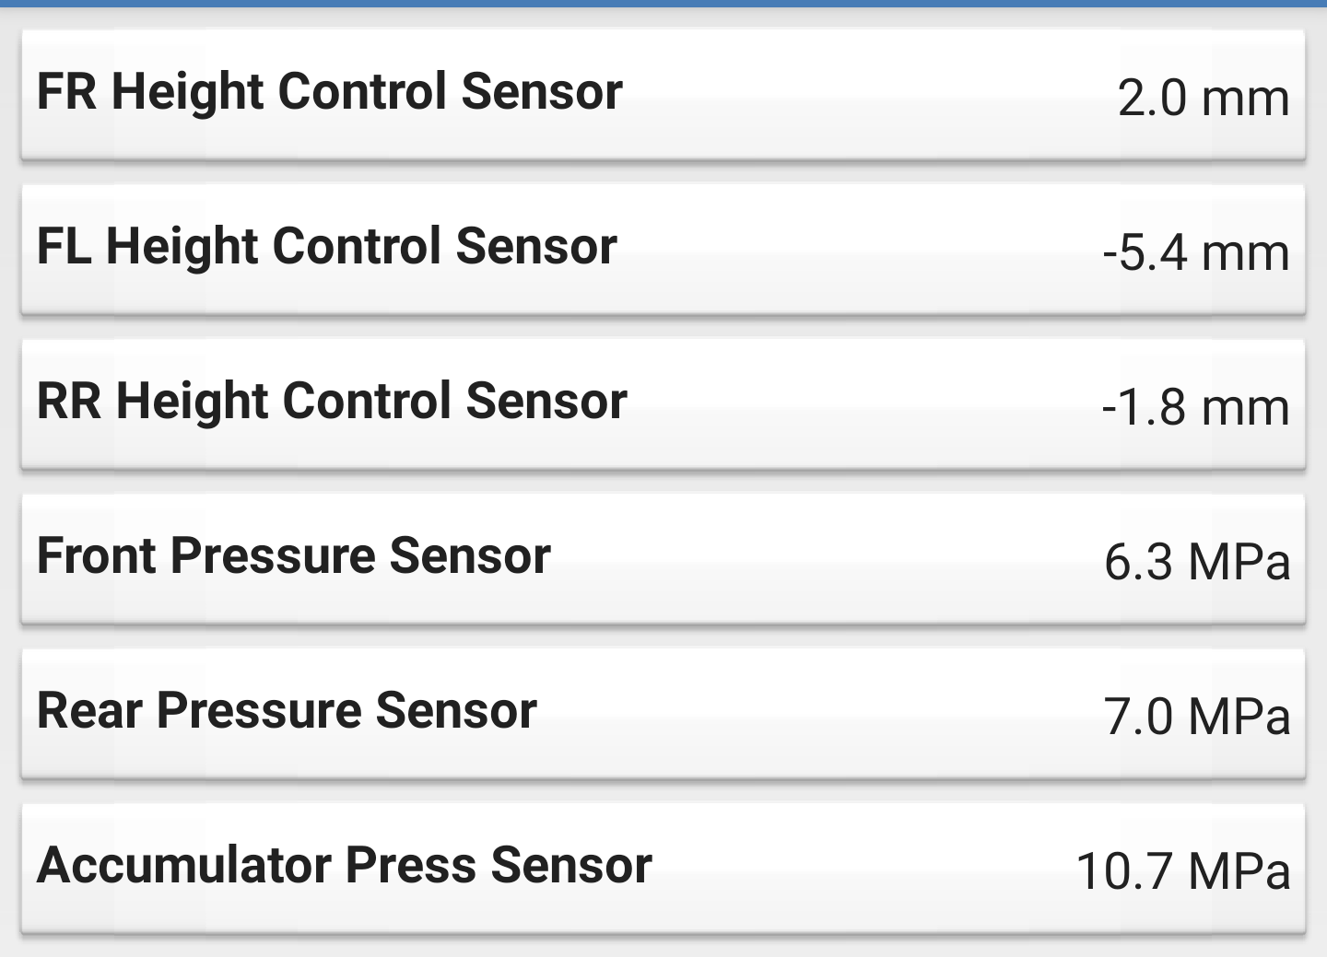Image resolution: width=1327 pixels, height=957 pixels.
Task: Pick the Rear Pressure Sensor list row
Action: (663, 715)
